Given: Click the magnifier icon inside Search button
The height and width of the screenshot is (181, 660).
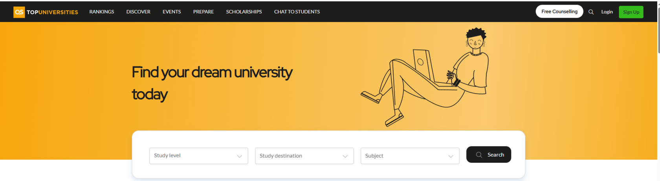Looking at the screenshot, I should coord(479,155).
